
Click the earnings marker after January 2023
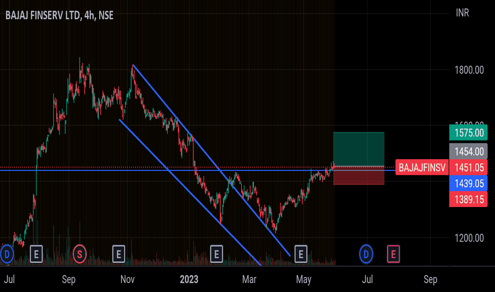pyautogui.click(x=217, y=254)
